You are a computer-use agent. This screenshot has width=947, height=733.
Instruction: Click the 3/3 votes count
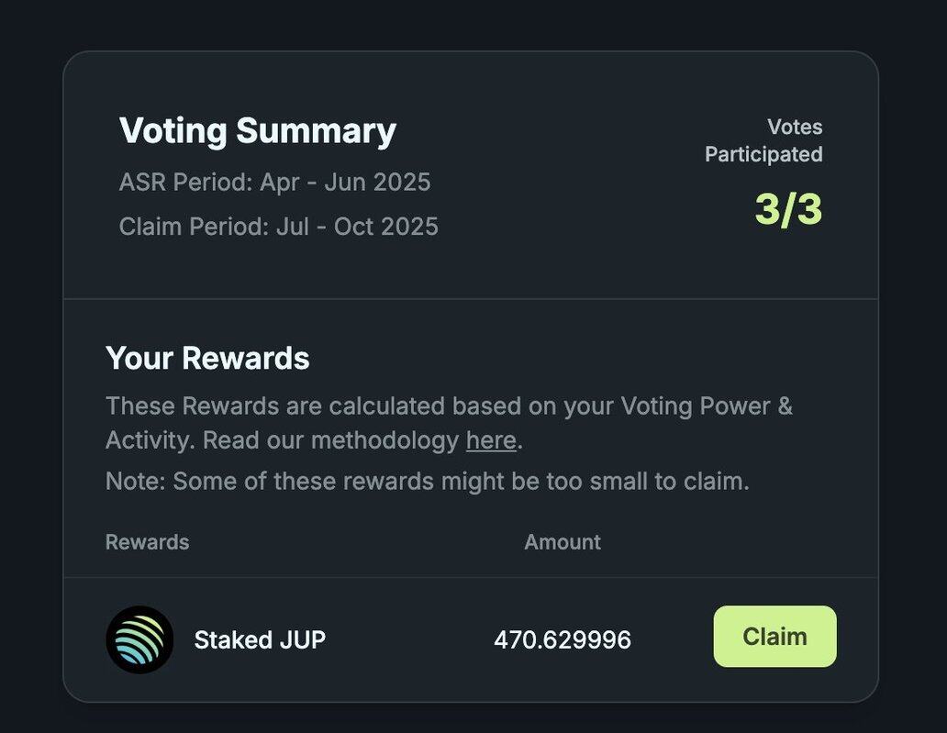[788, 209]
